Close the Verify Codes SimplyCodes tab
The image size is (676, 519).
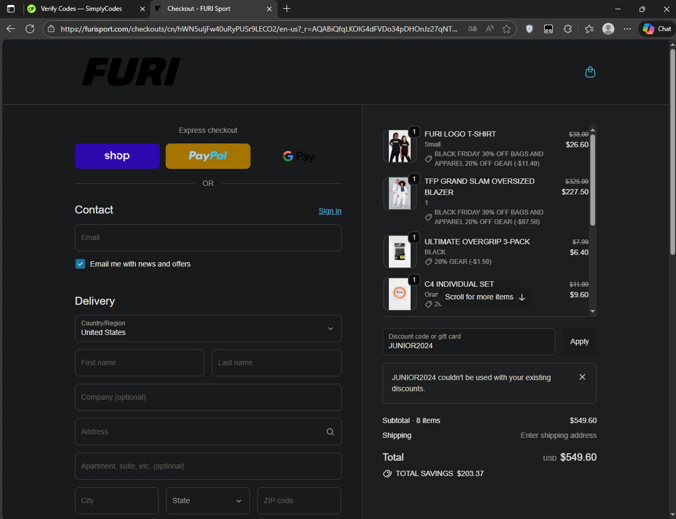pyautogui.click(x=142, y=9)
